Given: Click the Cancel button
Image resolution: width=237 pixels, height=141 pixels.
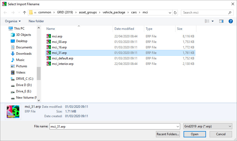Looking at the screenshot, I should pos(221,134).
